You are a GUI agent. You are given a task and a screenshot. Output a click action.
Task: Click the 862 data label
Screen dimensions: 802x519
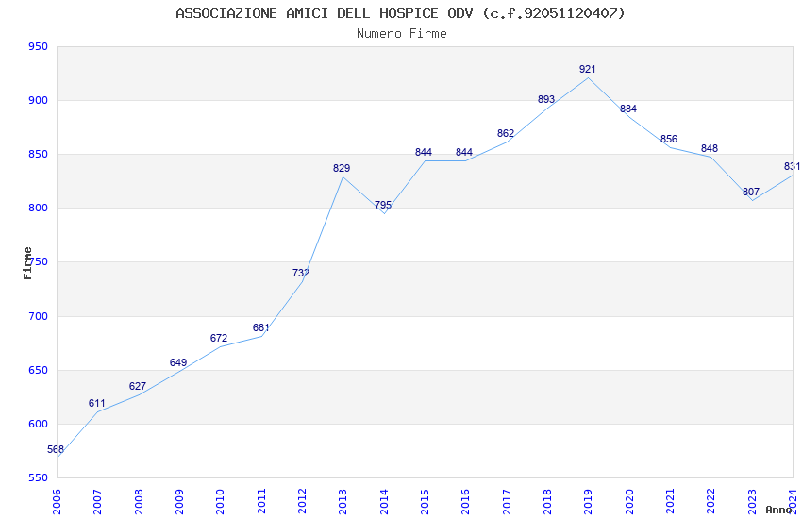point(506,133)
